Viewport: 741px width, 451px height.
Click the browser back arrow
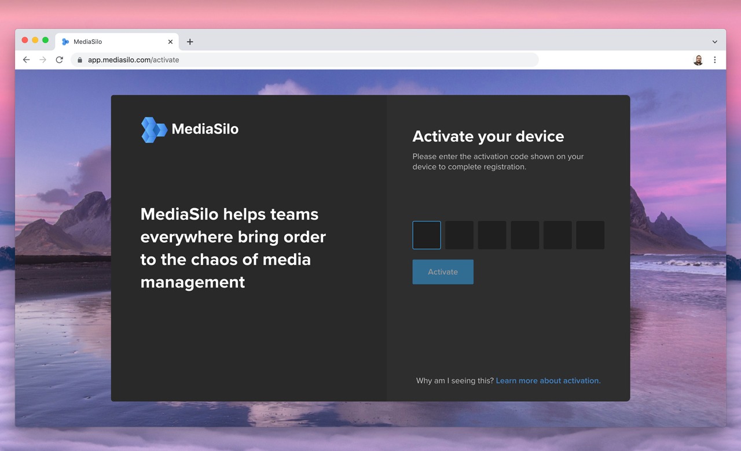point(26,60)
